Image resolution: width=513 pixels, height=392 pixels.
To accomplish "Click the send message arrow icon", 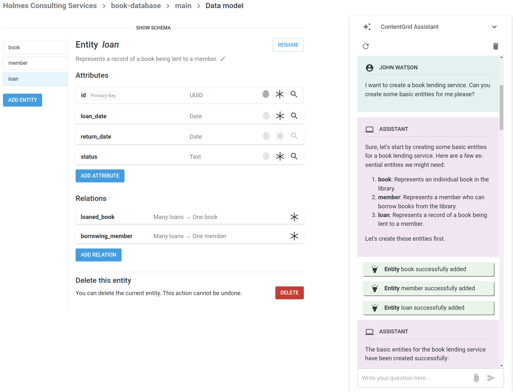I will [x=491, y=378].
